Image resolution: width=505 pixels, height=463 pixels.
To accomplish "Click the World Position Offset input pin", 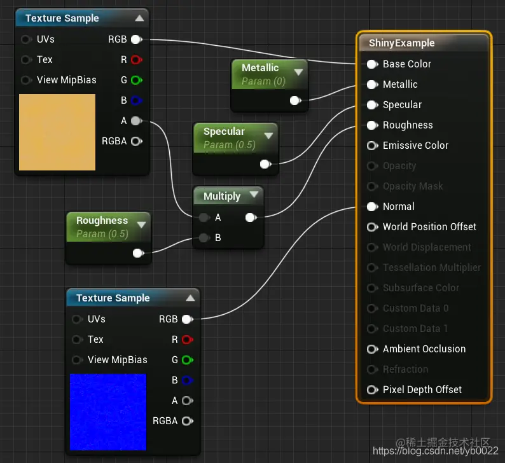I will click(x=373, y=227).
